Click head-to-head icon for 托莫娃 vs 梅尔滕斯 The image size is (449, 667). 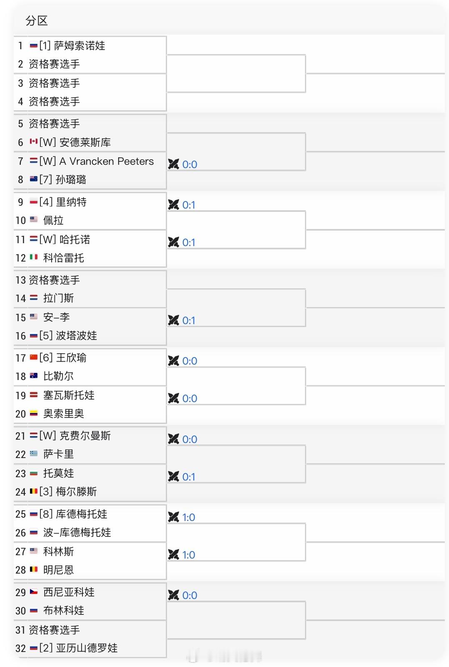pos(174,477)
